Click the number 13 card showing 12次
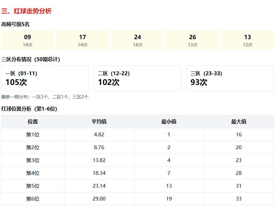The width and height of the screenshot is (276, 209). [x=247, y=40]
